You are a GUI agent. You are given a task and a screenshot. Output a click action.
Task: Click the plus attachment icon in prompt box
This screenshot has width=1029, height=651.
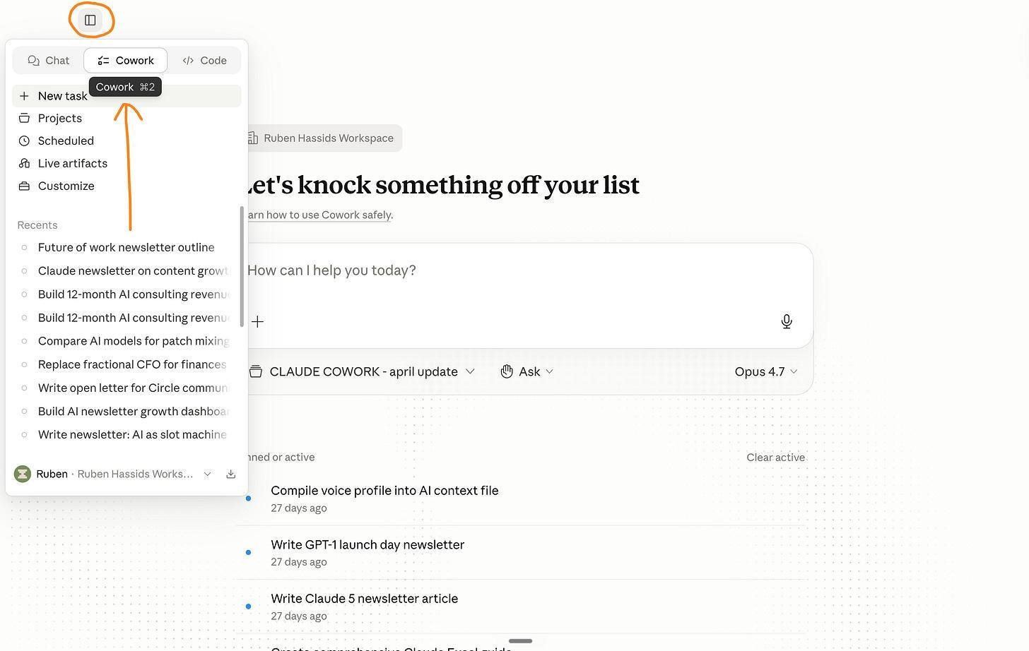[258, 322]
